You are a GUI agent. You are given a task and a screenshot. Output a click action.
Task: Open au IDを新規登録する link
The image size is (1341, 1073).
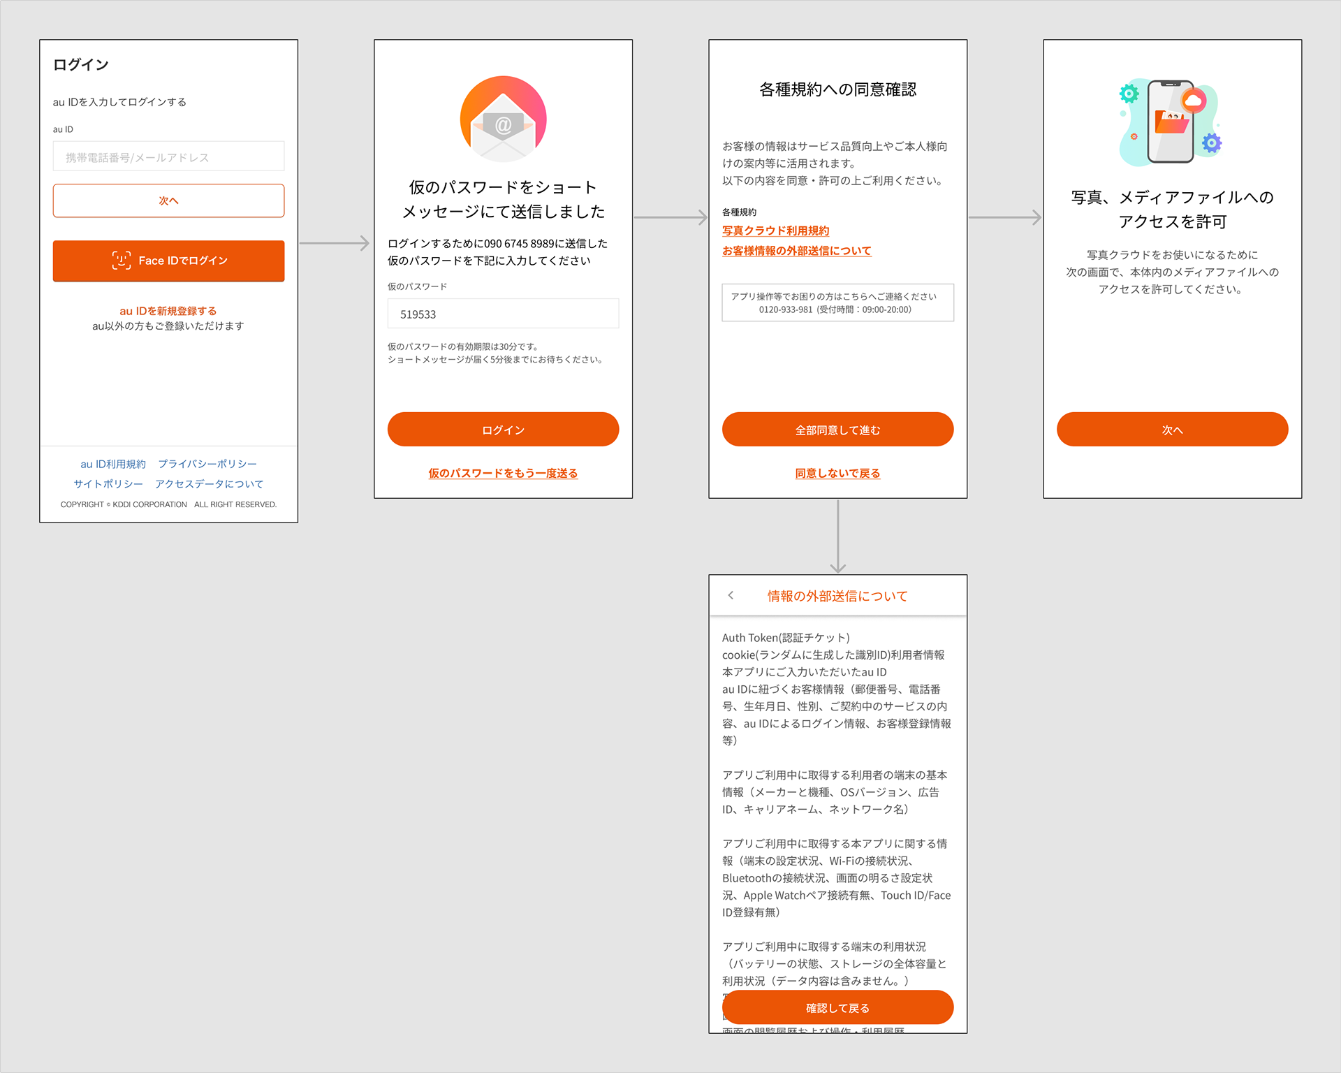(x=168, y=311)
